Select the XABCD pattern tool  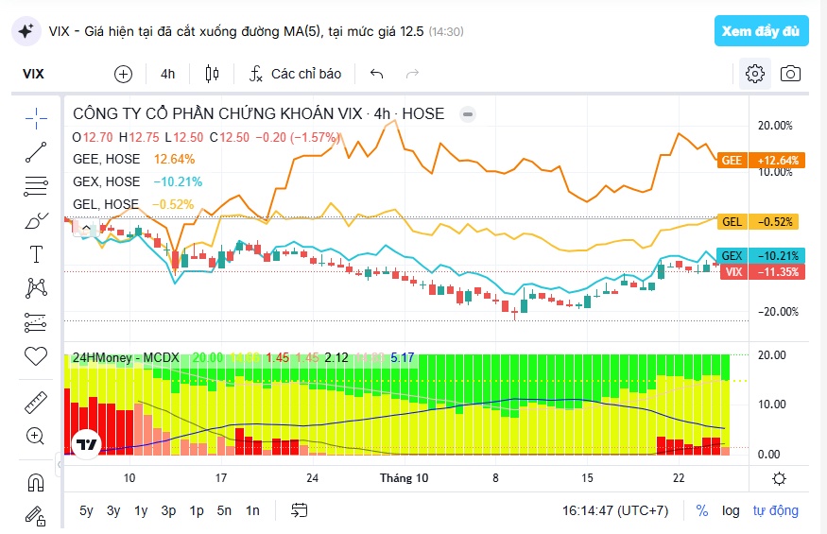pos(36,288)
